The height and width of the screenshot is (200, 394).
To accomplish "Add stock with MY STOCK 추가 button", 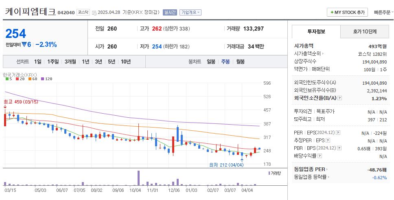I will 347,12.
